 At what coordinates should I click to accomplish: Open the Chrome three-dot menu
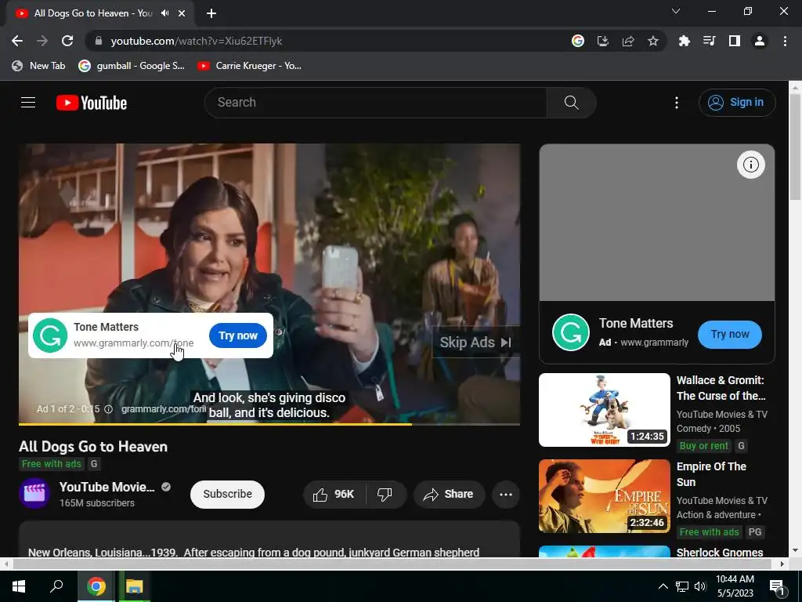point(785,41)
